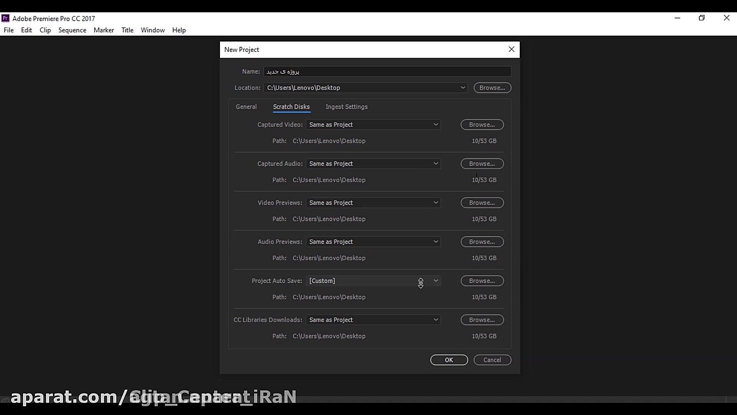
Task: Open the Sequence menu
Action: 72,30
